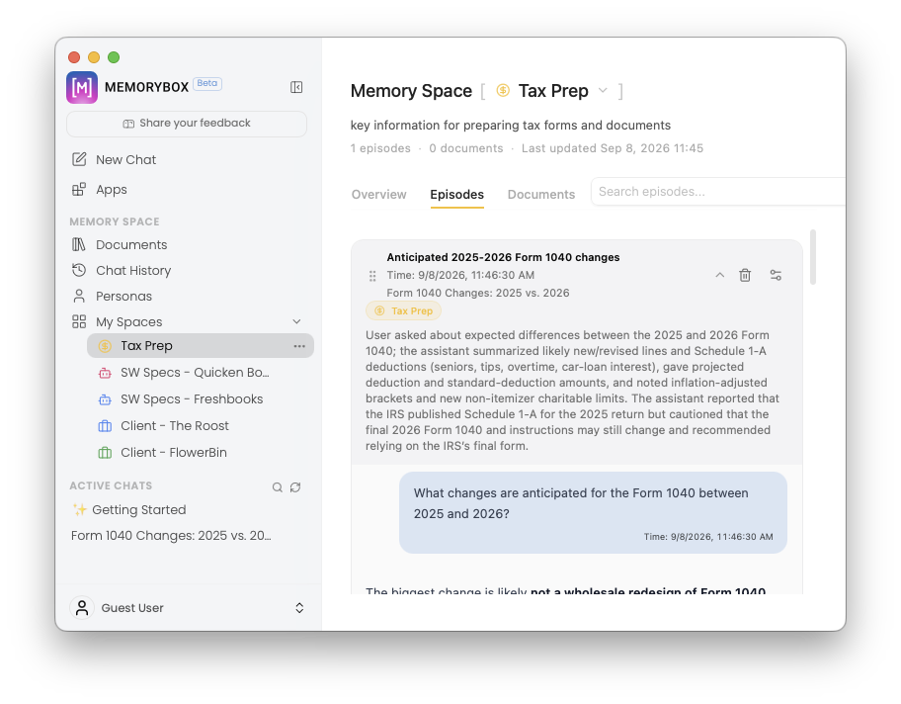Click the '1 episodes' count text
Screen dimensions: 901x704
pos(380,148)
